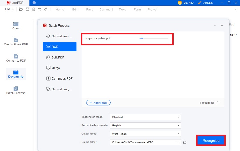
Task: Open the File menu
Action: point(9,9)
